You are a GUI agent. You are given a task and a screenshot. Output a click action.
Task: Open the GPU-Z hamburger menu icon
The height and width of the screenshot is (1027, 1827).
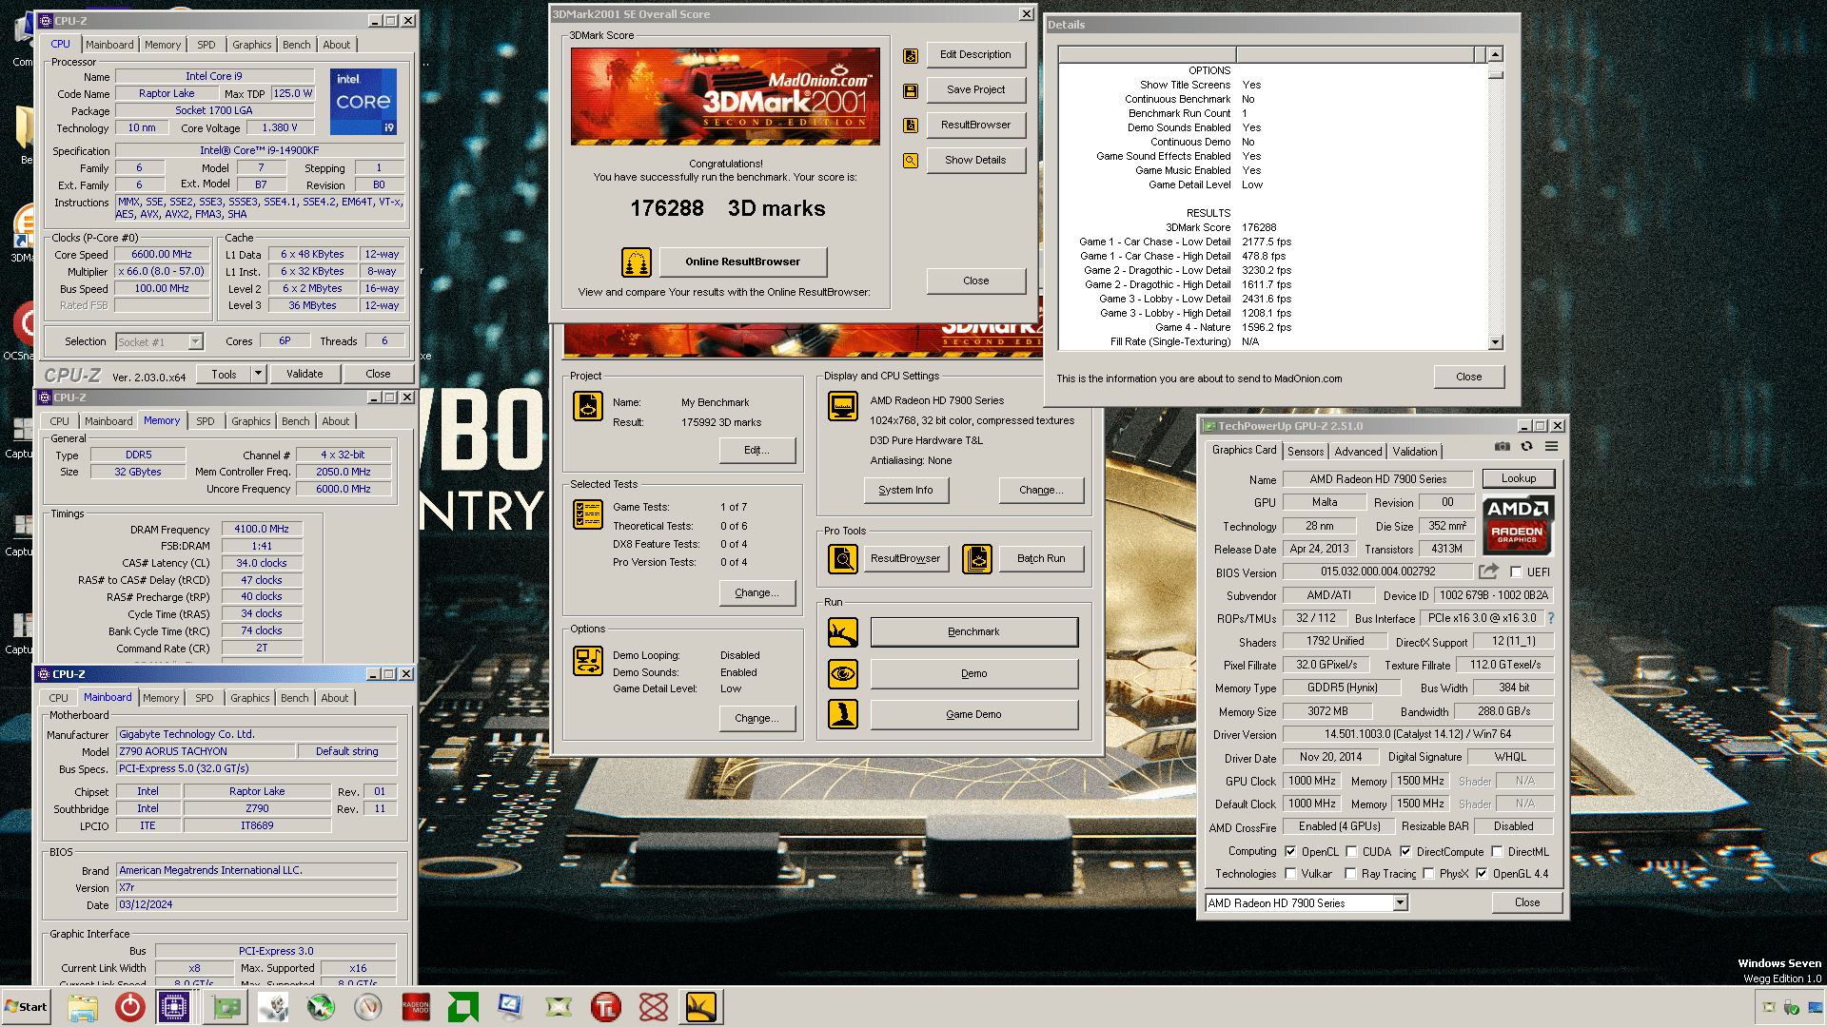tap(1551, 446)
